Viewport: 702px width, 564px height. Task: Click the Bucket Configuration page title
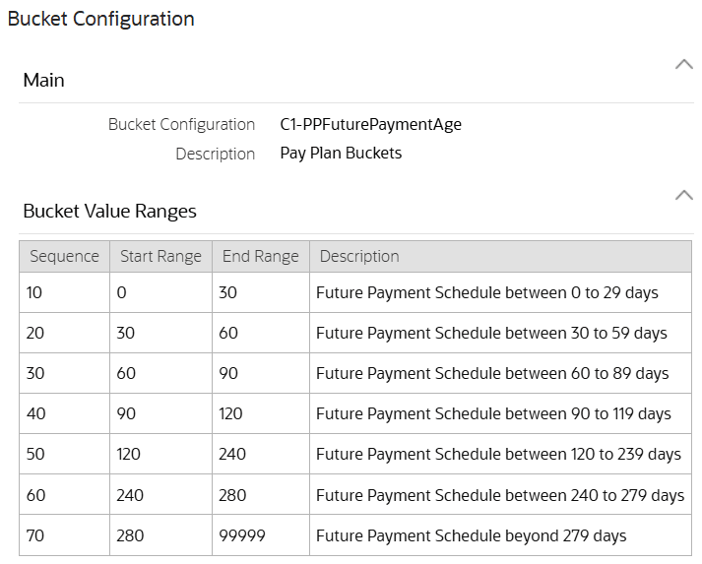click(101, 20)
